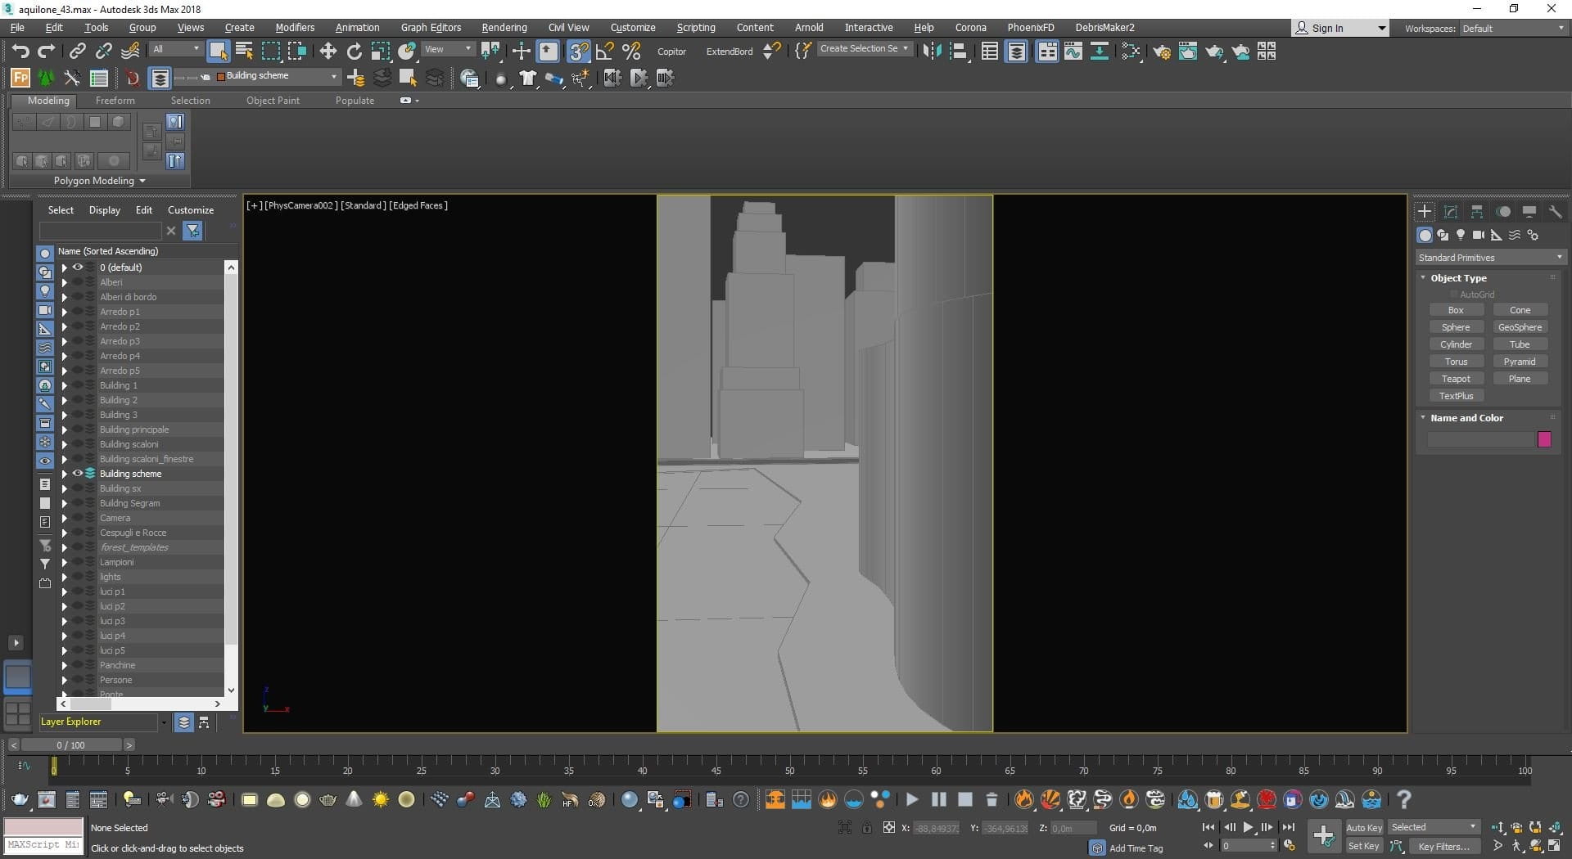Open the Modify command panel tab
Screen dimensions: 1572x859
1451,211
